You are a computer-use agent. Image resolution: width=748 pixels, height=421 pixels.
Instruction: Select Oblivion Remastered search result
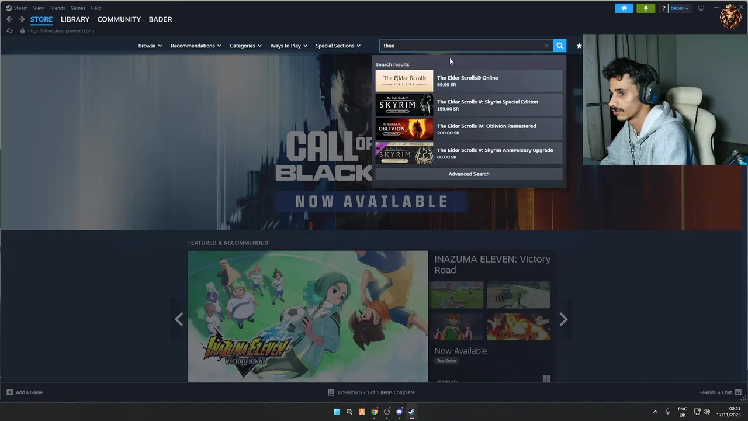pos(469,129)
